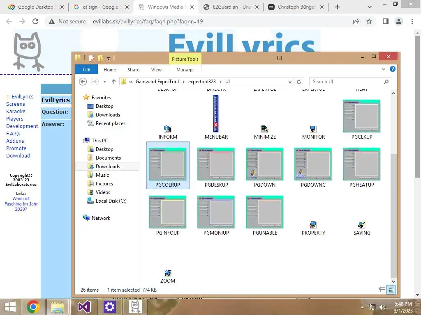
Task: Select the PROPERTY icon file
Action: tap(313, 225)
